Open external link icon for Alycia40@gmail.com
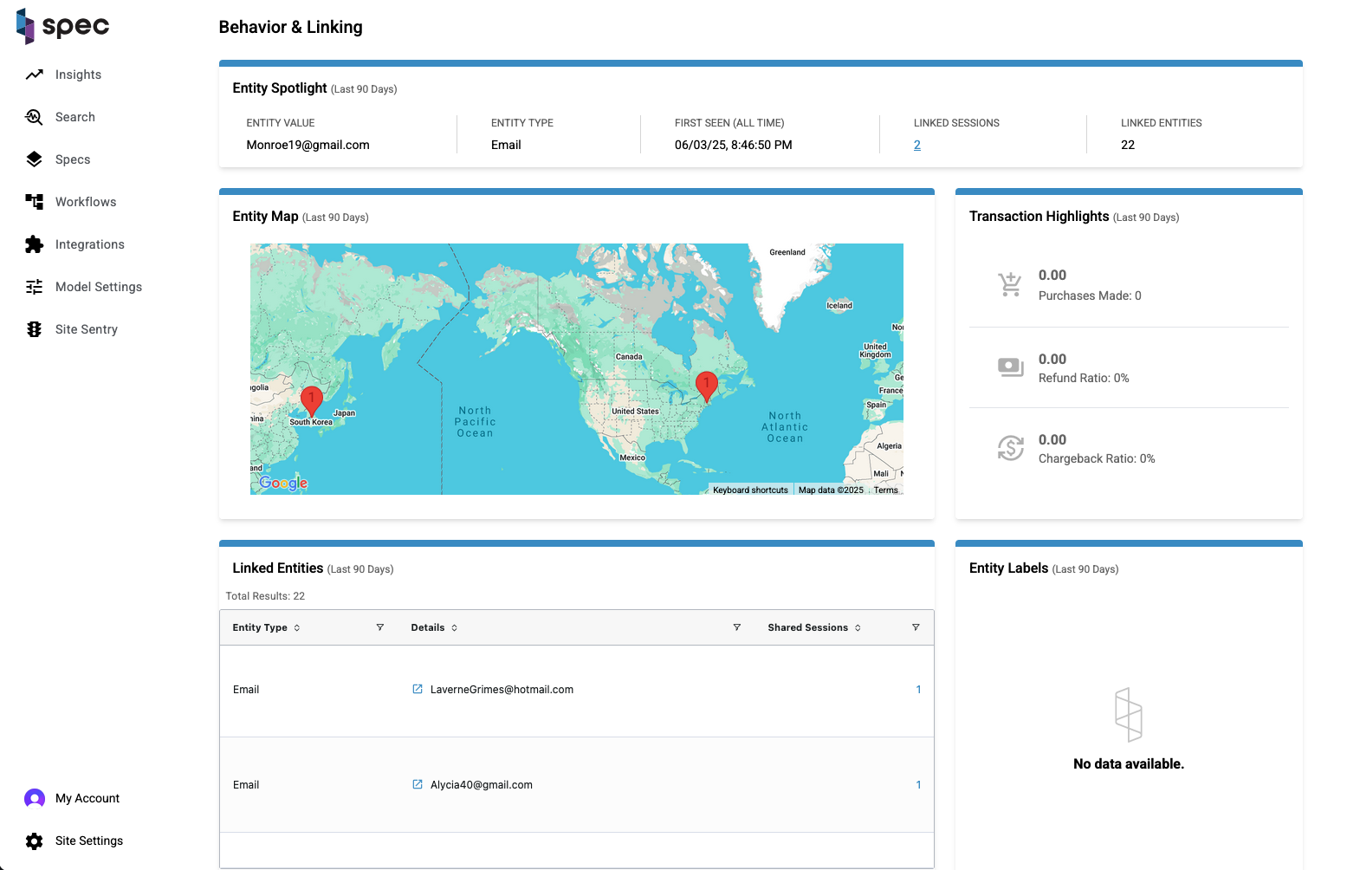Image resolution: width=1360 pixels, height=870 pixels. pos(418,784)
